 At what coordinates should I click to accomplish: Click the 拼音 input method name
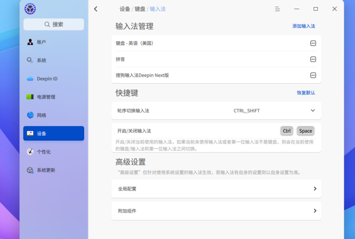tap(120, 60)
